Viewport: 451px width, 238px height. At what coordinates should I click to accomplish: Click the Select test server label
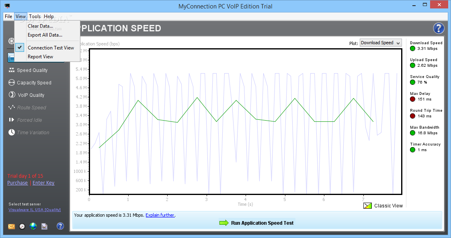point(25,204)
